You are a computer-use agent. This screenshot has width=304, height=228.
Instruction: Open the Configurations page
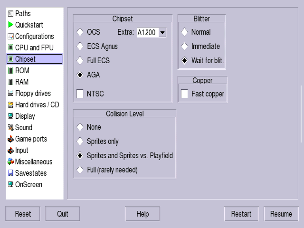pyautogui.click(x=35, y=36)
